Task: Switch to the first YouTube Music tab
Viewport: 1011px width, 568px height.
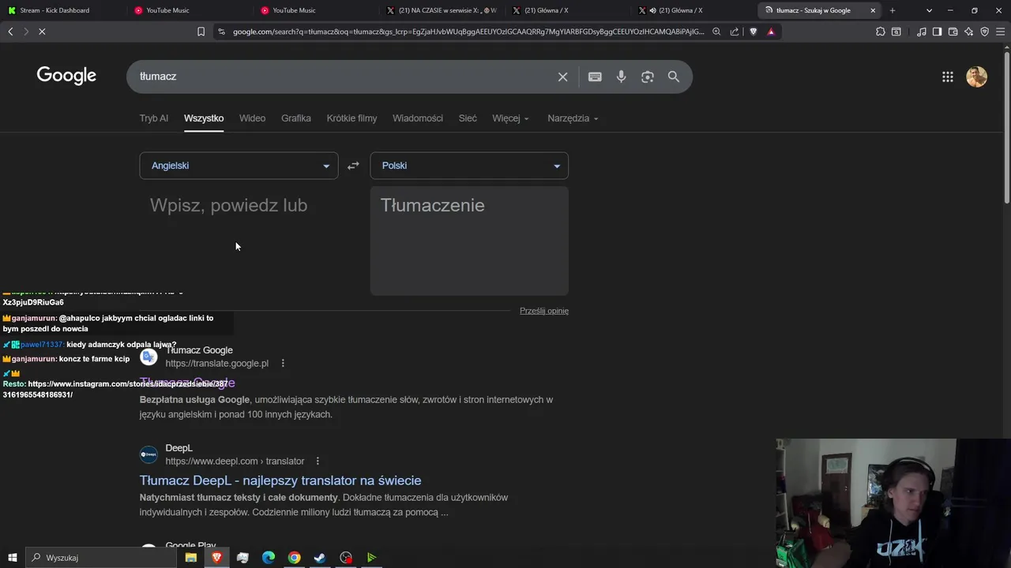Action: point(190,10)
